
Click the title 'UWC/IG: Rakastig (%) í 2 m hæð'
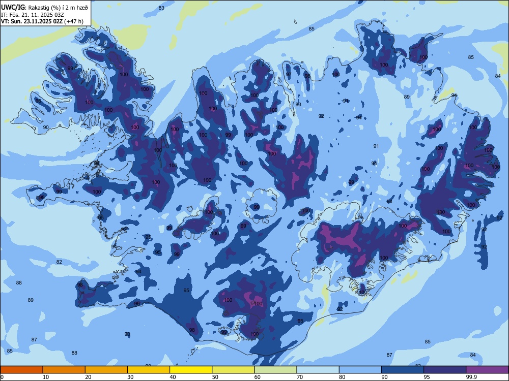click(44, 8)
